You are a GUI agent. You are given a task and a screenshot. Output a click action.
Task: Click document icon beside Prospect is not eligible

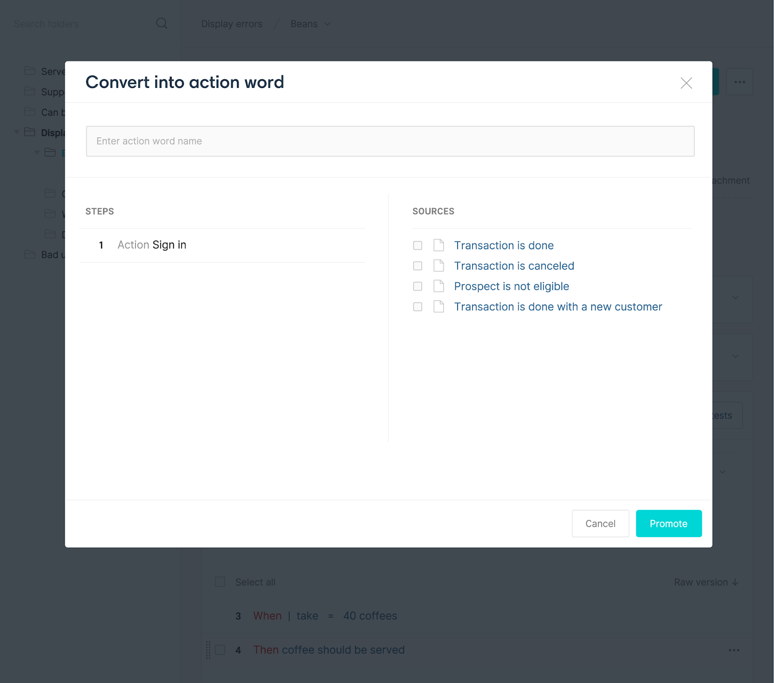pyautogui.click(x=439, y=286)
